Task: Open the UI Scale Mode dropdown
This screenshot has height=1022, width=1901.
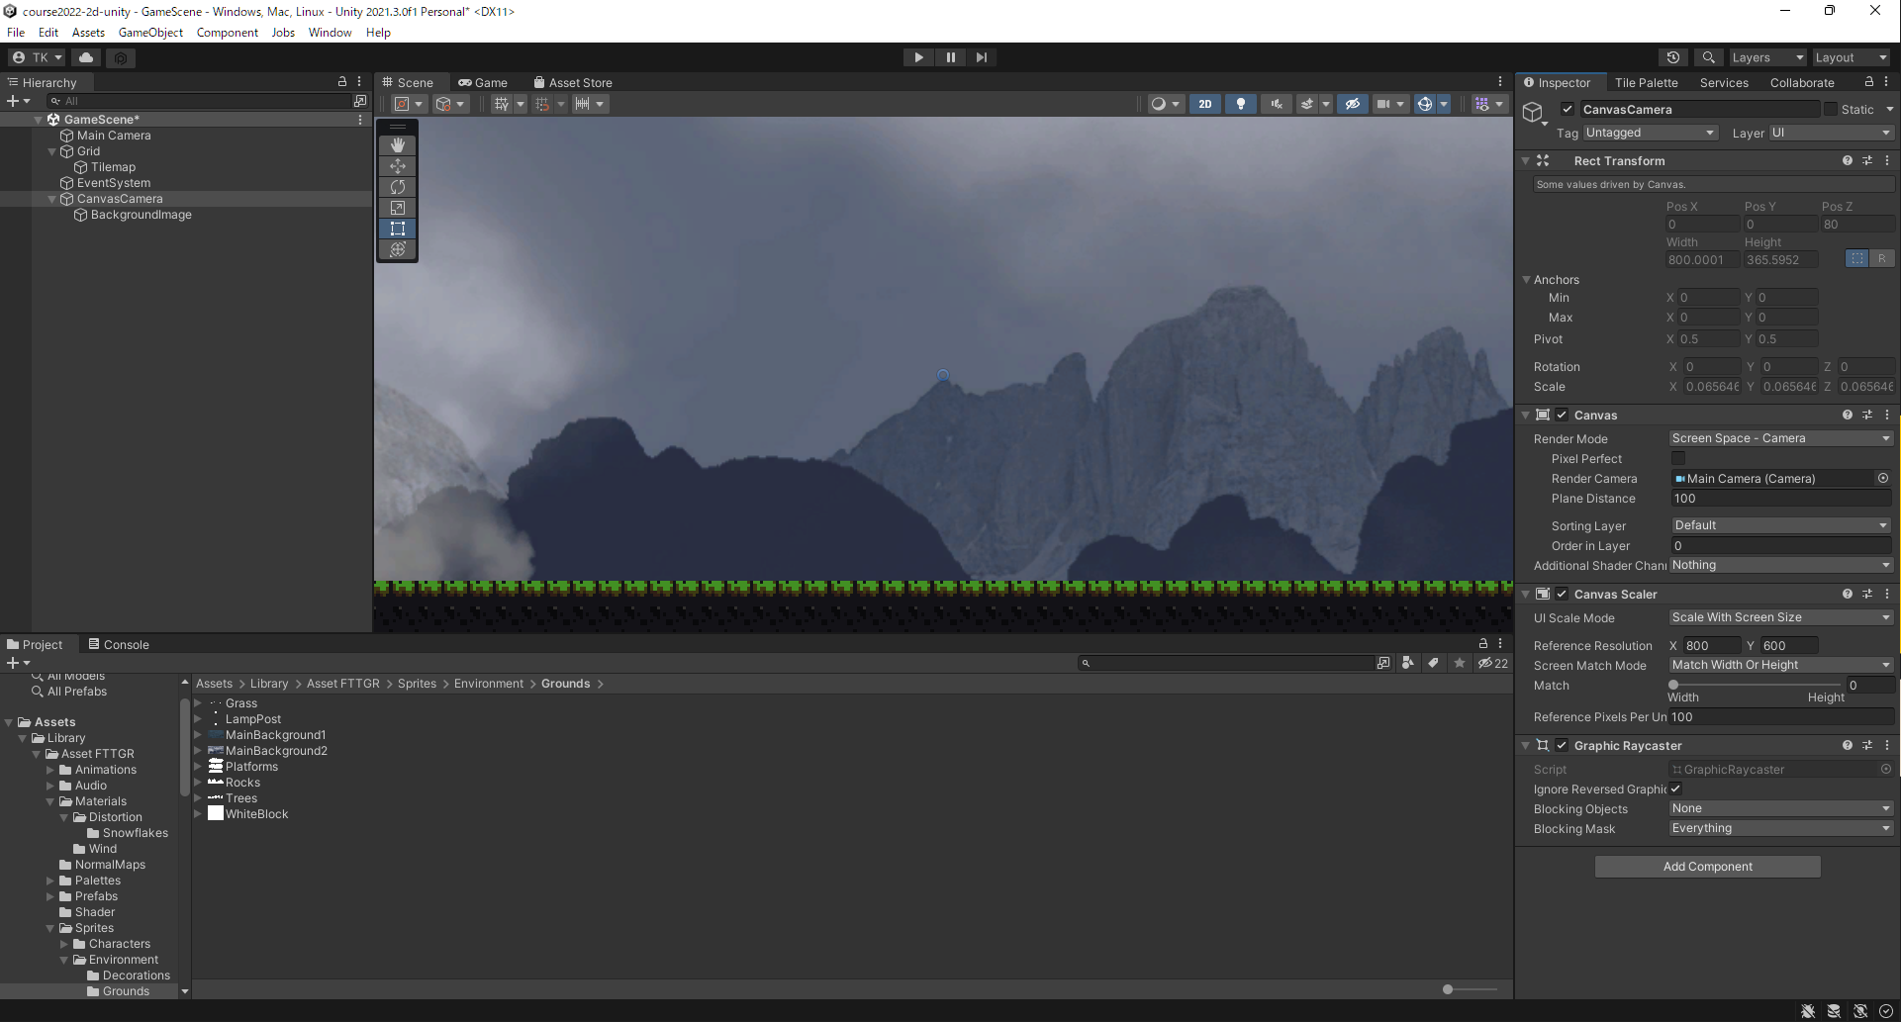Action: tap(1781, 617)
